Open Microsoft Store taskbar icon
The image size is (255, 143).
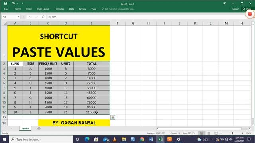click(x=96, y=139)
